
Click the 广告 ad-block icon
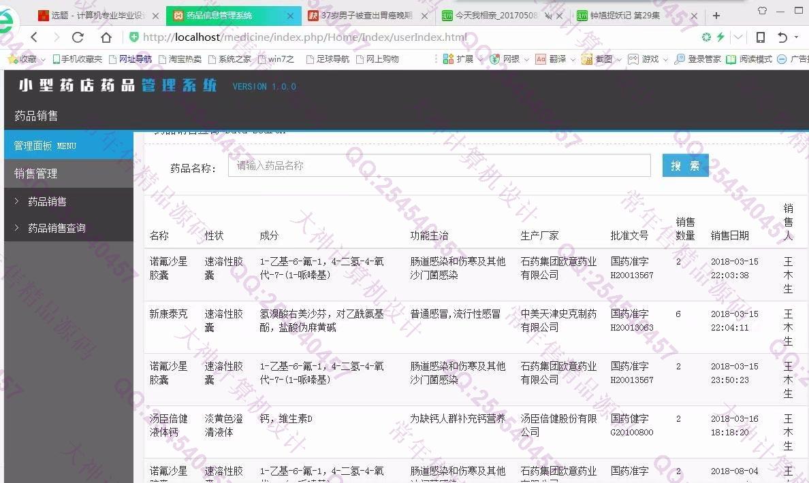click(x=782, y=59)
